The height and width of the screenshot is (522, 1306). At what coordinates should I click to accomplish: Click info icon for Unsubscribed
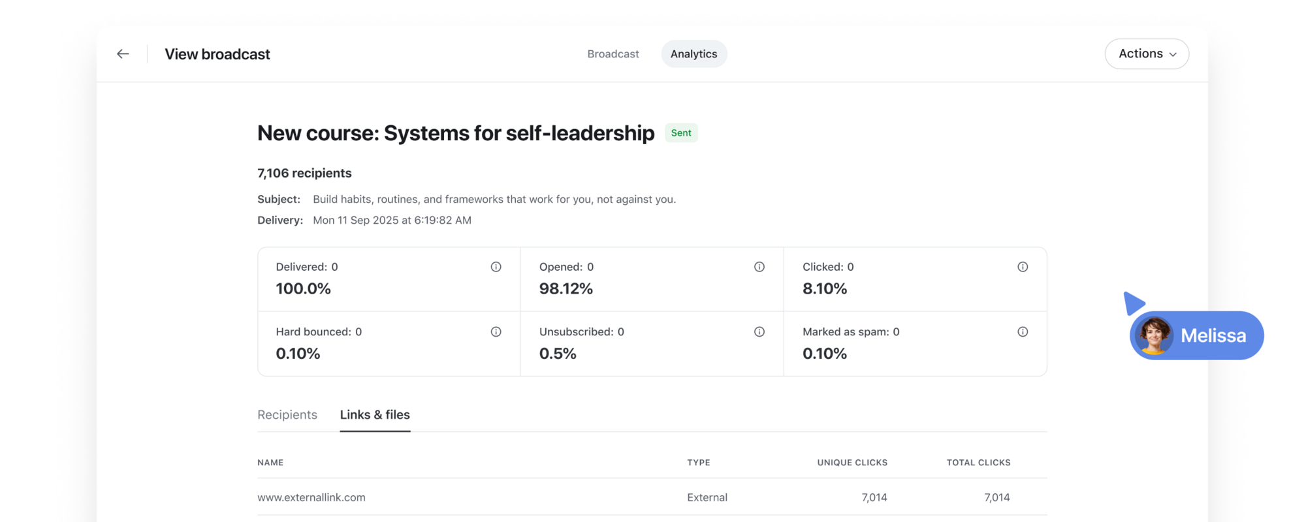pos(759,332)
